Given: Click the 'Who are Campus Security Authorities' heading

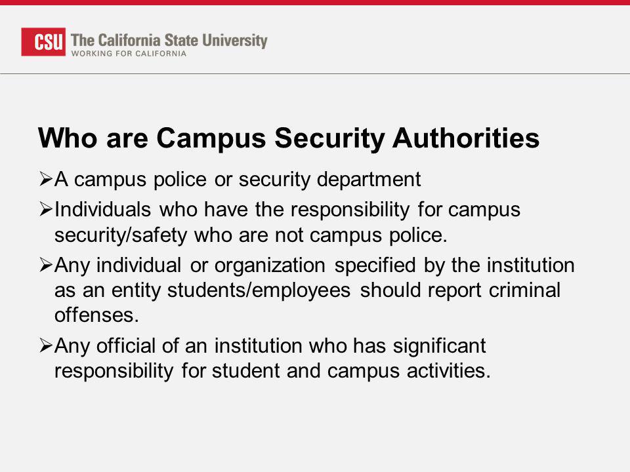Looking at the screenshot, I should pos(289,138).
